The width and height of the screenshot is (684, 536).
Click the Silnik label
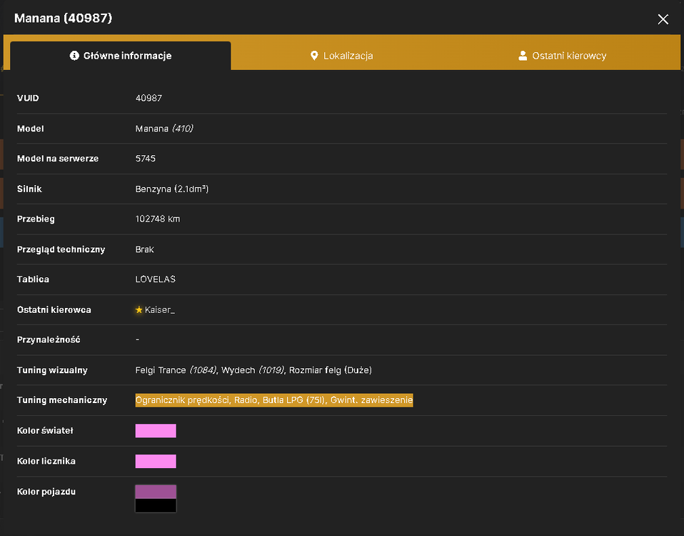(29, 189)
